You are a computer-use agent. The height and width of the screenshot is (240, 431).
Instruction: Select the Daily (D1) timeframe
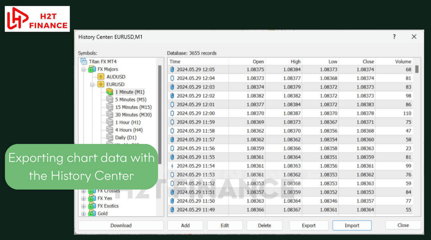pyautogui.click(x=125, y=138)
